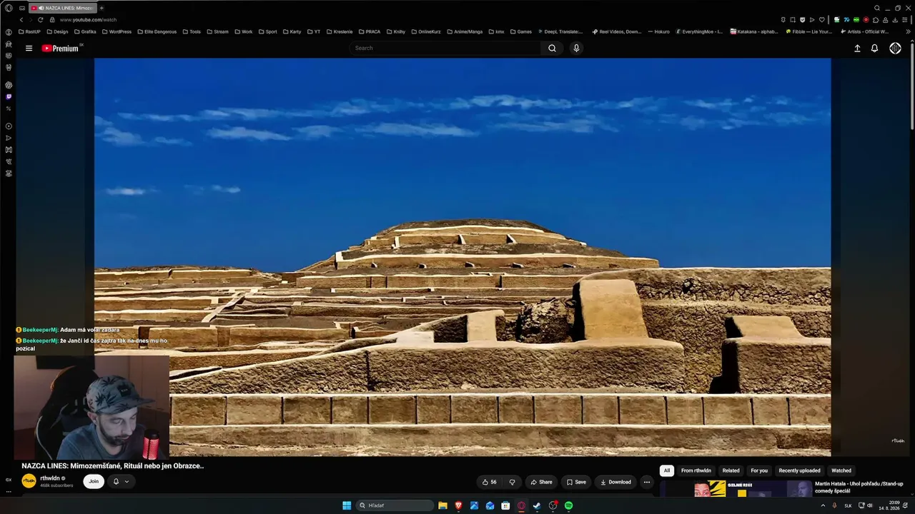Click the YouTube search input field
Image resolution: width=915 pixels, height=514 pixels.
pos(445,49)
